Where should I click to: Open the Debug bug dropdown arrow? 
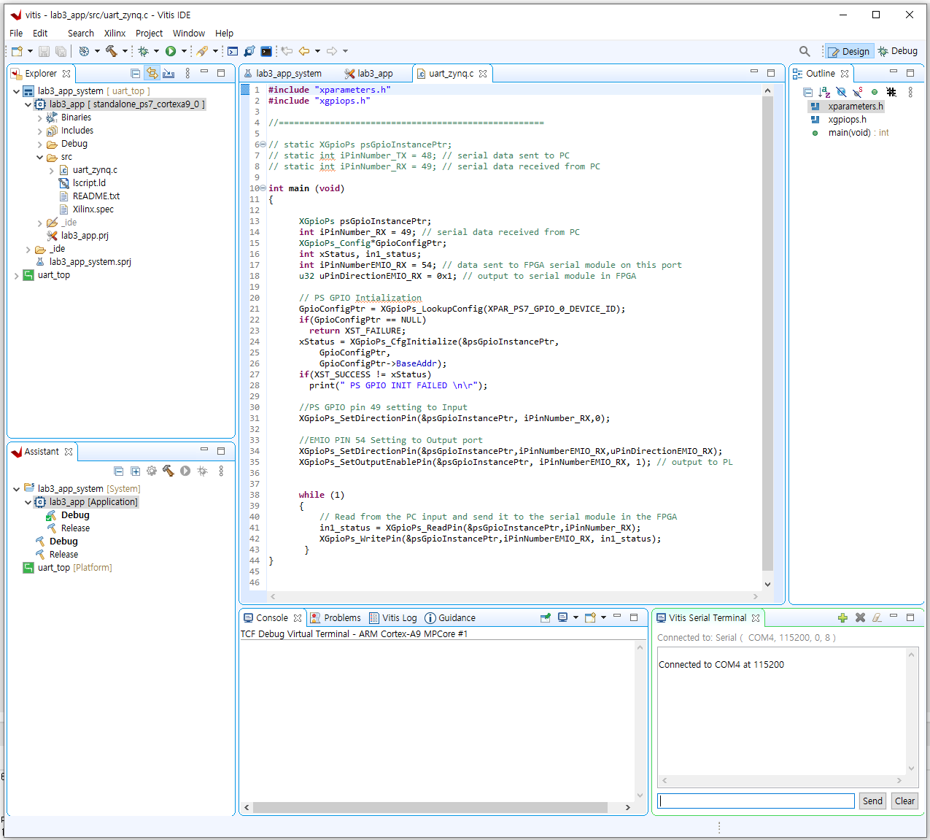tap(156, 51)
